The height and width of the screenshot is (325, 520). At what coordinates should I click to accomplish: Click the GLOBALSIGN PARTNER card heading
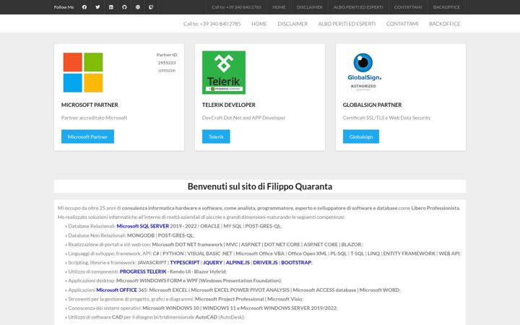point(372,105)
